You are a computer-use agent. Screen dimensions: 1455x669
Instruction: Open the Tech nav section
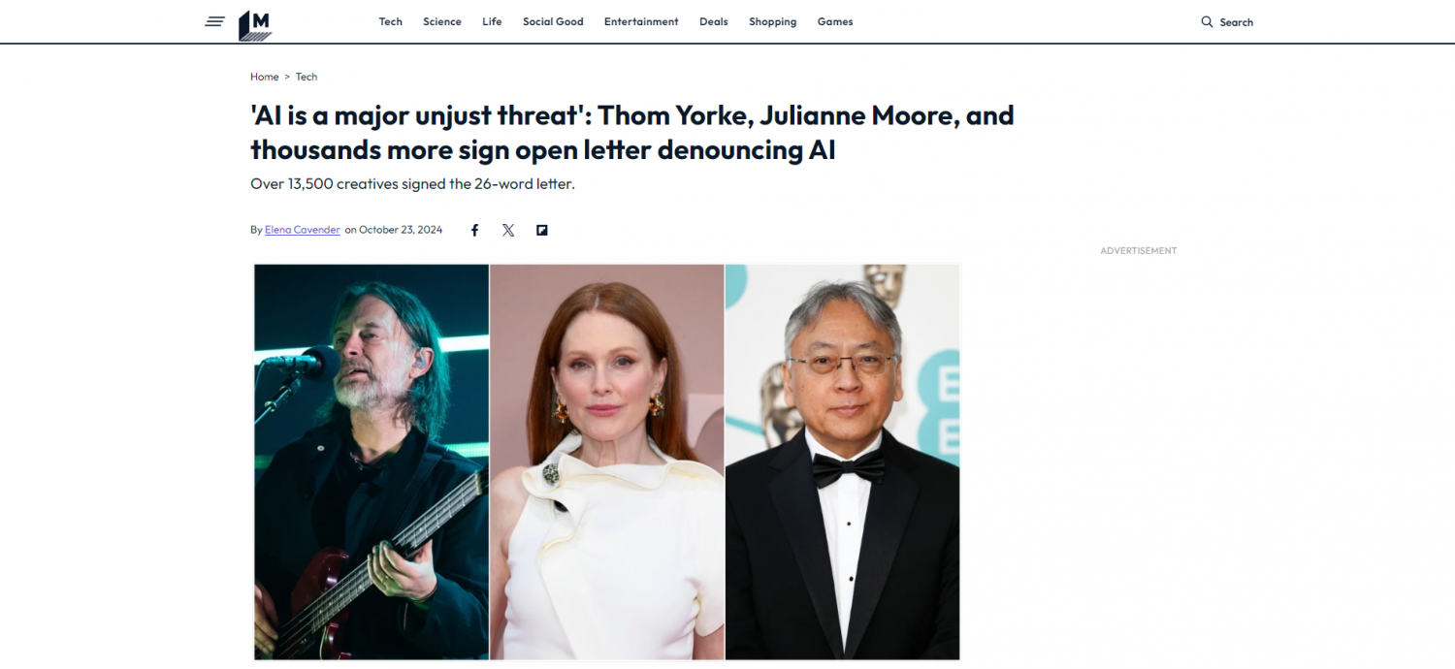[390, 21]
